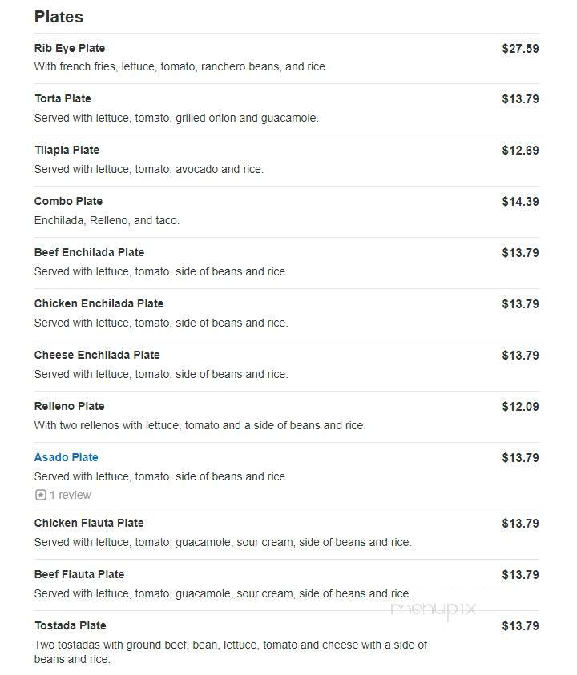Screen dimensions: 577x675
Task: Select the Beef Enchilada Plate entry
Action: click(x=89, y=252)
